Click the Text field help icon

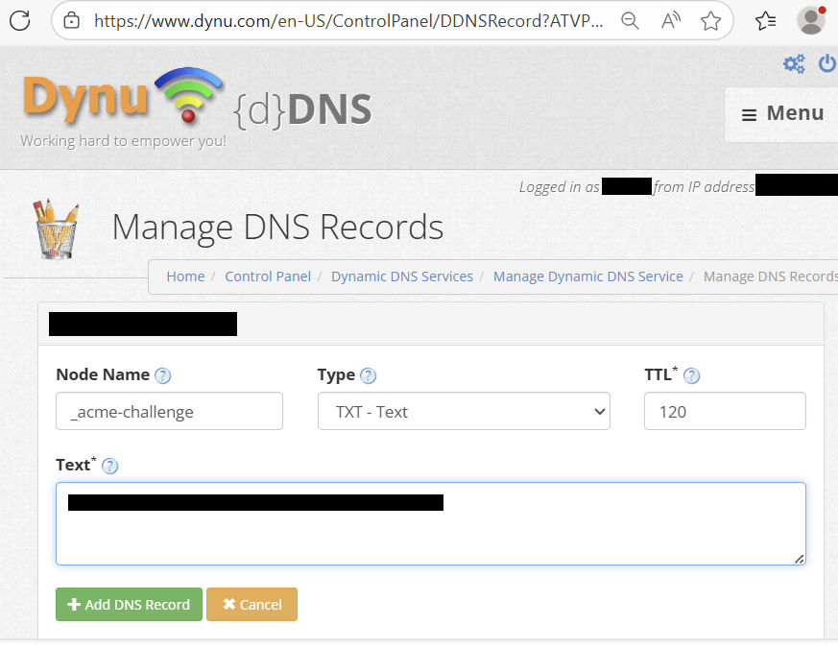[x=109, y=466]
